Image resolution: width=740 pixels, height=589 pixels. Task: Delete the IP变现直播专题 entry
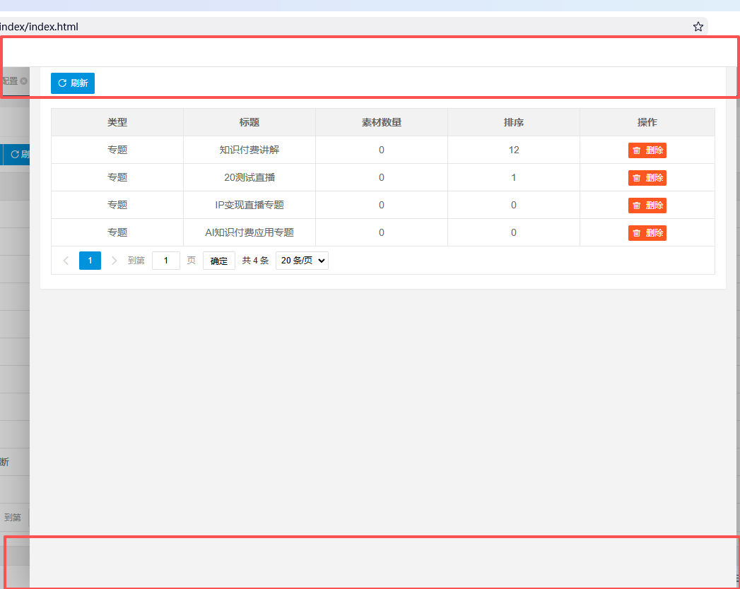[x=647, y=206]
